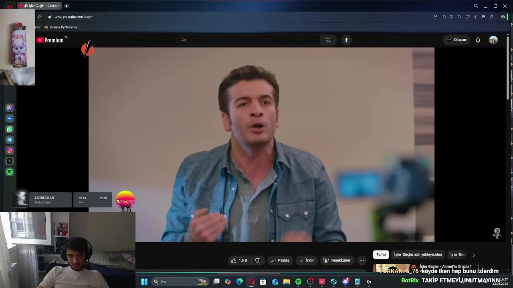This screenshot has height=288, width=513.
Task: Open Spotify from the taskbar
Action: pyautogui.click(x=298, y=282)
